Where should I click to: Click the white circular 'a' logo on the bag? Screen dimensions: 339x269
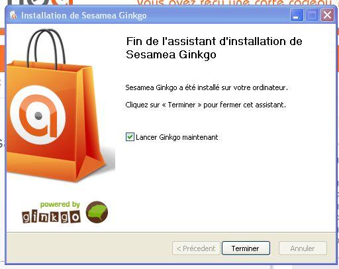(x=38, y=115)
